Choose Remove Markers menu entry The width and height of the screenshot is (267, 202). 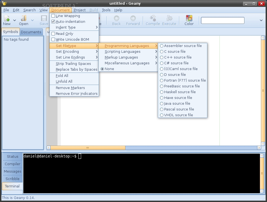pos(74,88)
